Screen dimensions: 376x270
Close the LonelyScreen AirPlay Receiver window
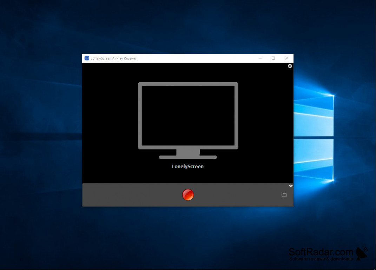[x=286, y=58]
